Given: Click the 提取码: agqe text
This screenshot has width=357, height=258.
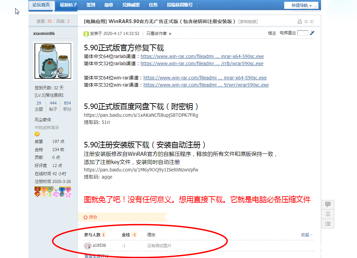Looking at the screenshot, I should (98, 177).
